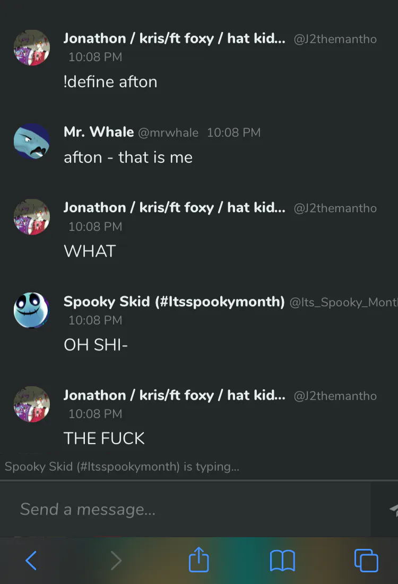Screen dimensions: 398x584
Task: Show open tabs with the tabs icon
Action: 366,560
